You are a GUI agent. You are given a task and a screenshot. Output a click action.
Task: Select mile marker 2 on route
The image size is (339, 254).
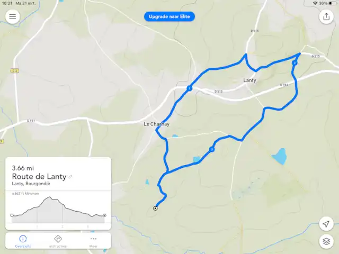(295, 63)
